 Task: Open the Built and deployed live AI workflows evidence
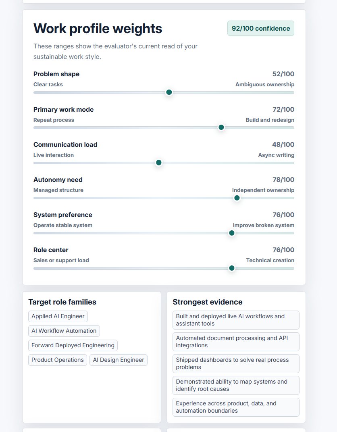click(236, 320)
